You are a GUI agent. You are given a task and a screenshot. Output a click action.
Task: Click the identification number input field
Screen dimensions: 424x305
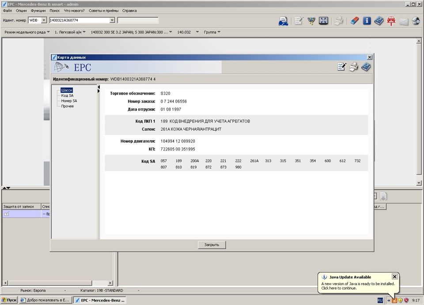(79, 20)
